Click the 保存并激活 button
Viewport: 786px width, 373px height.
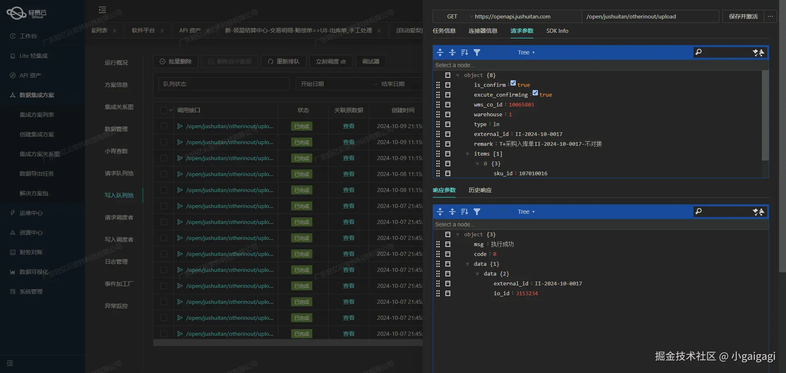[743, 16]
